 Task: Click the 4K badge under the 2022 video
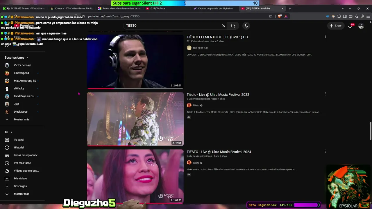[189, 117]
